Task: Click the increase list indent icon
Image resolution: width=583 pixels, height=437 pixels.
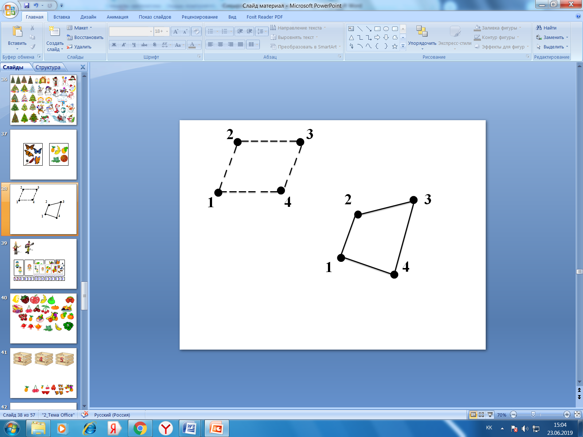Action: point(249,31)
